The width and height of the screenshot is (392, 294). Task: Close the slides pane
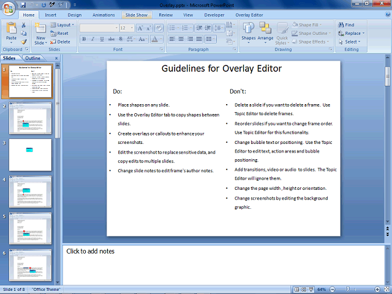pos(56,58)
